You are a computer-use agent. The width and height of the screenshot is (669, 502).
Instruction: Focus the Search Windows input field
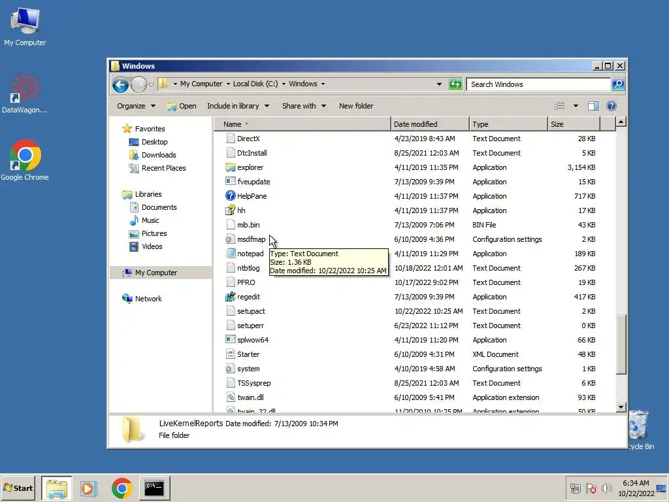pyautogui.click(x=538, y=84)
